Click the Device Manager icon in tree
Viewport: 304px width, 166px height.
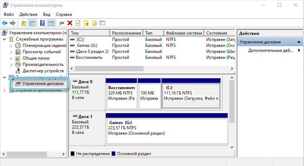[18, 71]
